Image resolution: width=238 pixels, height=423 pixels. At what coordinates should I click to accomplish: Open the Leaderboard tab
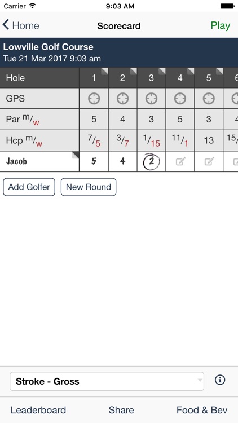pyautogui.click(x=38, y=410)
